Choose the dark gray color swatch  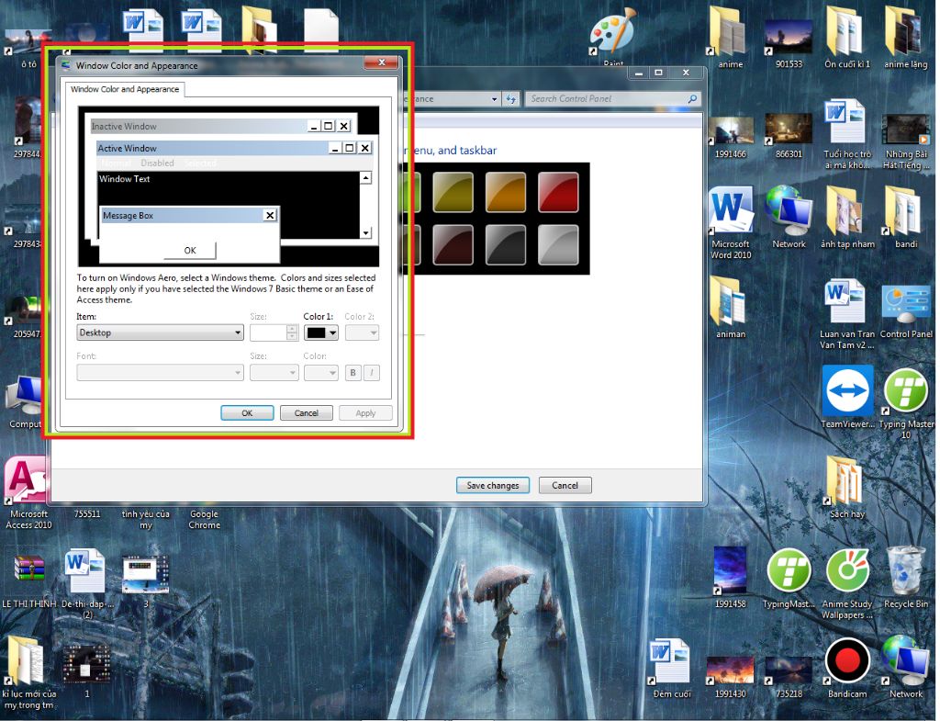(x=506, y=244)
